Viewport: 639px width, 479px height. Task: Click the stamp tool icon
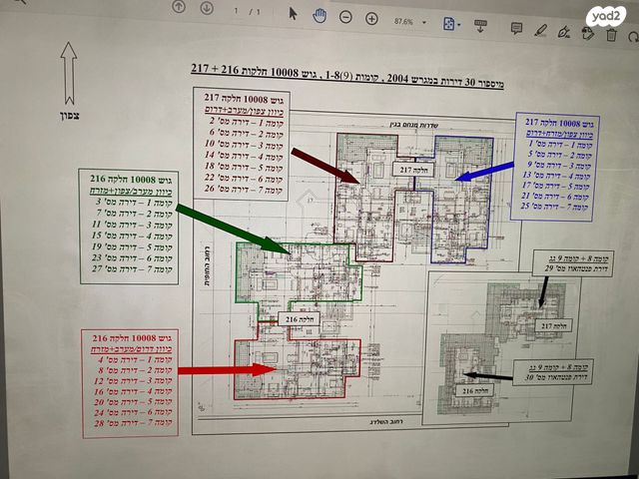[x=587, y=33]
